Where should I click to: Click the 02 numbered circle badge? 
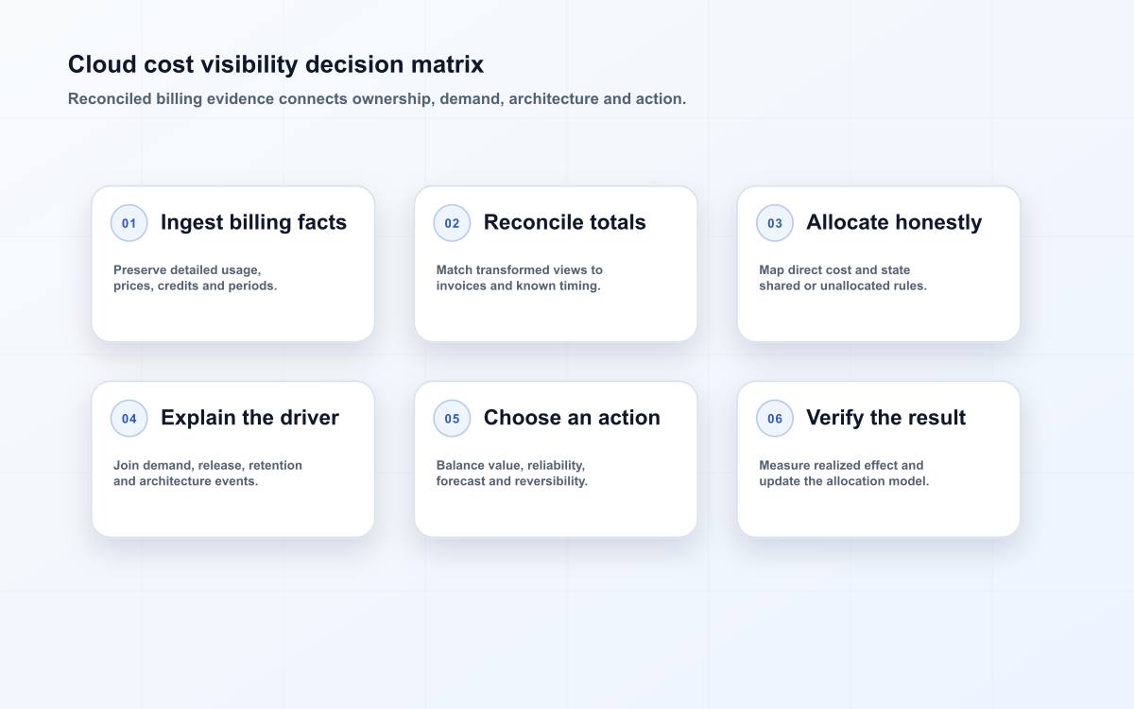tap(452, 223)
